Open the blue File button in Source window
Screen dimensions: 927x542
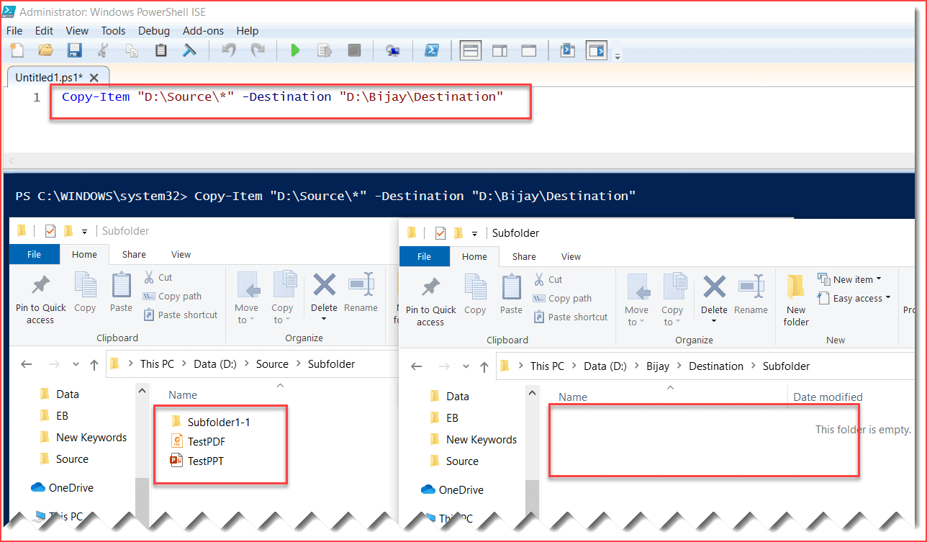[x=34, y=254]
